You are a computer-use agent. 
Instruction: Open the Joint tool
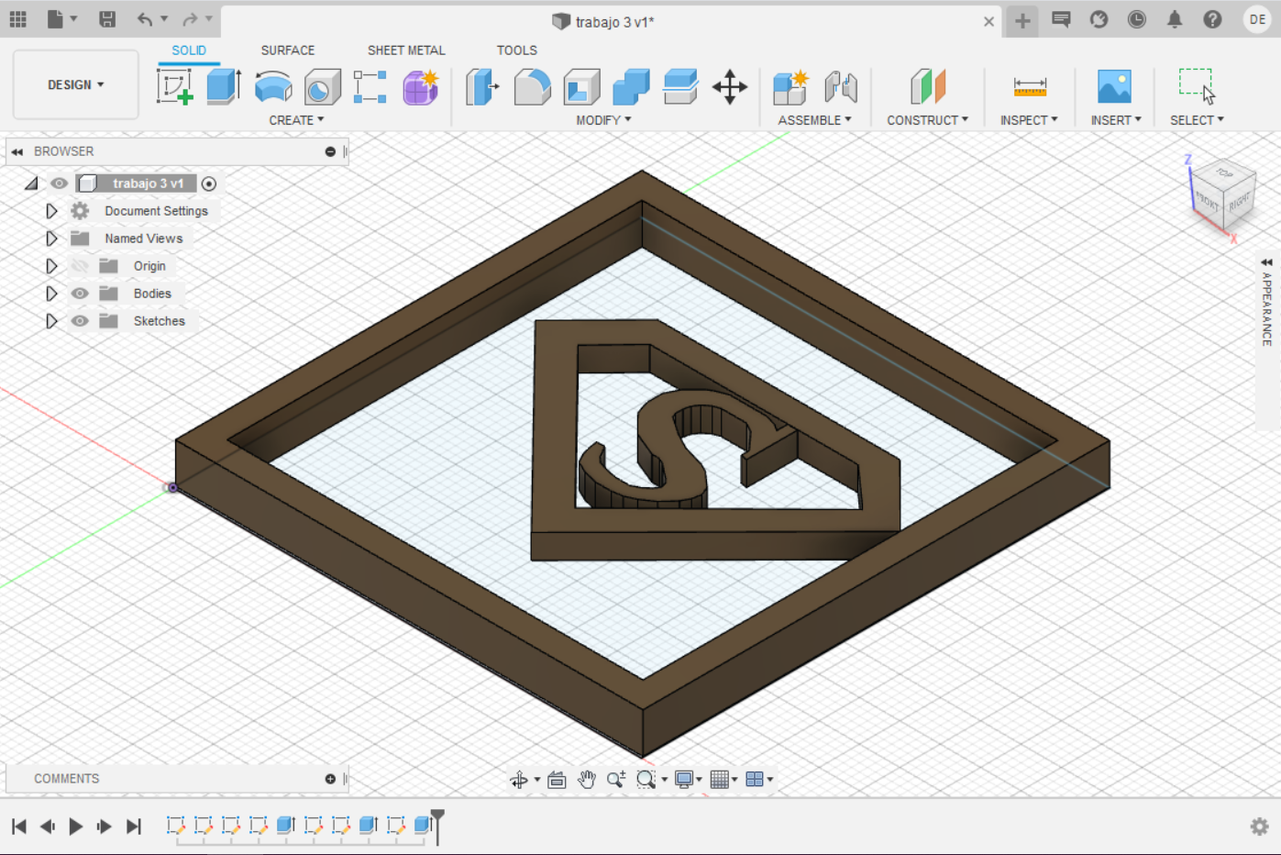click(840, 87)
